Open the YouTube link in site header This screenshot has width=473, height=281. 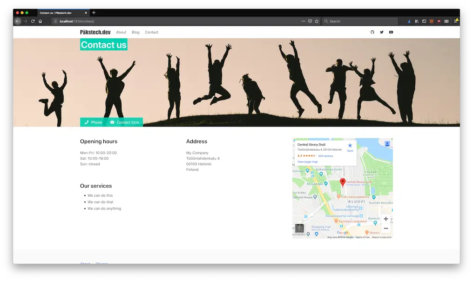[391, 32]
